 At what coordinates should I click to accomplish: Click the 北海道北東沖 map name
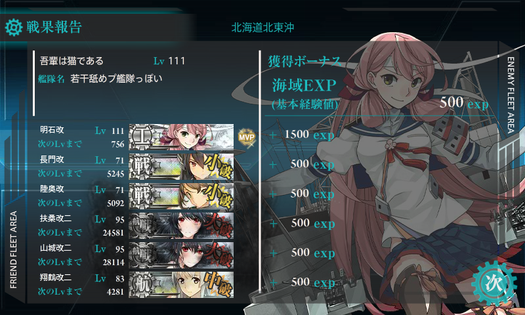point(263,28)
